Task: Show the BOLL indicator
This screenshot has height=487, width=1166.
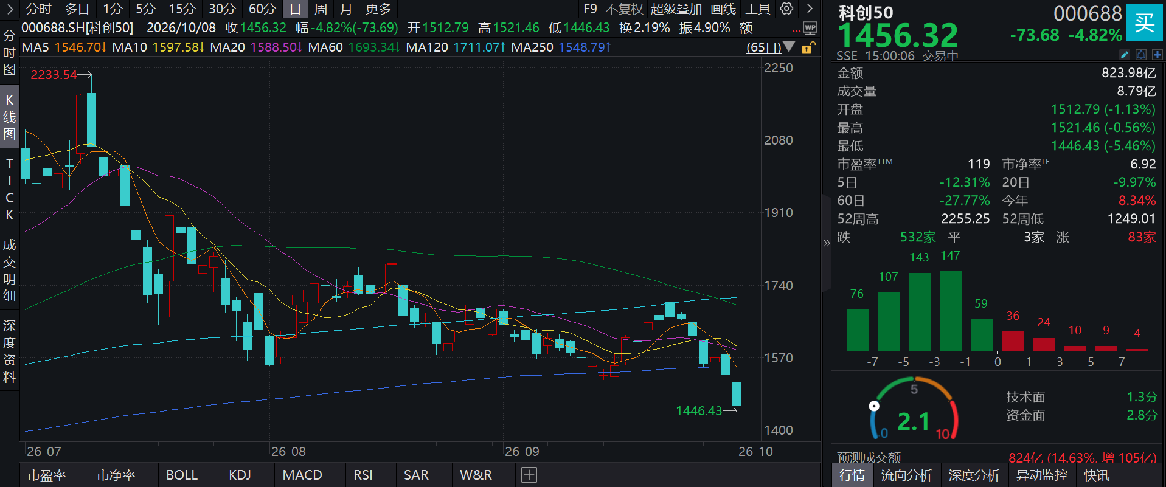Action: (x=182, y=475)
